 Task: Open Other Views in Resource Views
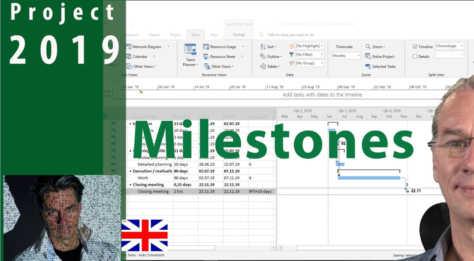pos(219,66)
